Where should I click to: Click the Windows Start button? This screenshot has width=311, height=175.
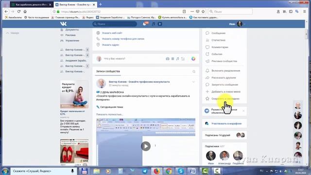(5, 171)
